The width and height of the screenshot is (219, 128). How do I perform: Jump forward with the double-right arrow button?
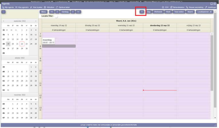point(78,12)
